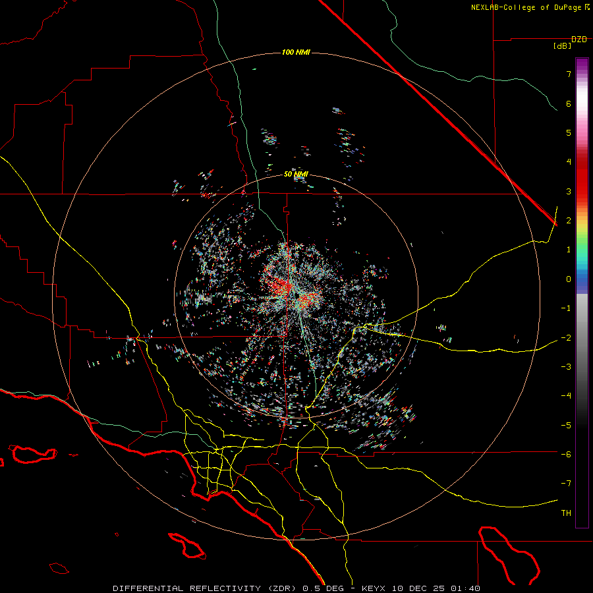This screenshot has height=593, width=593.
Task: Click the 50 NMI range ring label
Action: point(296,174)
